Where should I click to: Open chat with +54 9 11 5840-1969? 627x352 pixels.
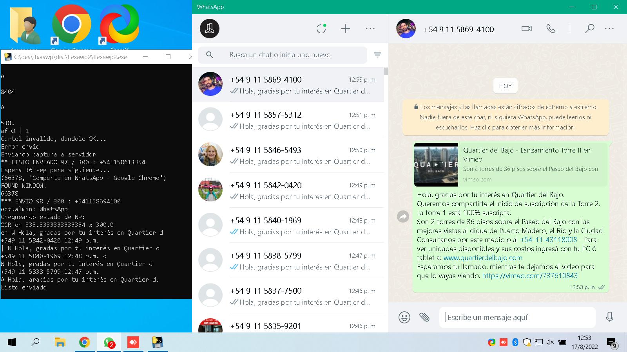[288, 225]
